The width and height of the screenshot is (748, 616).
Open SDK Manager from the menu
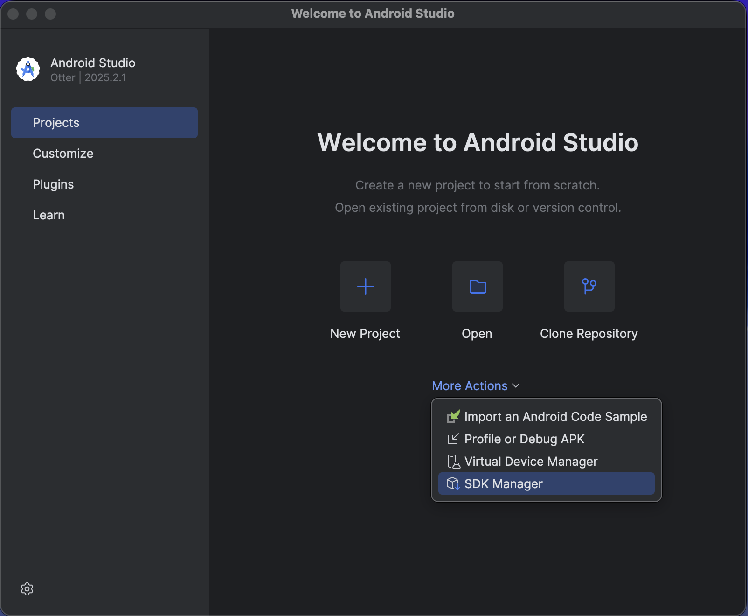(547, 483)
